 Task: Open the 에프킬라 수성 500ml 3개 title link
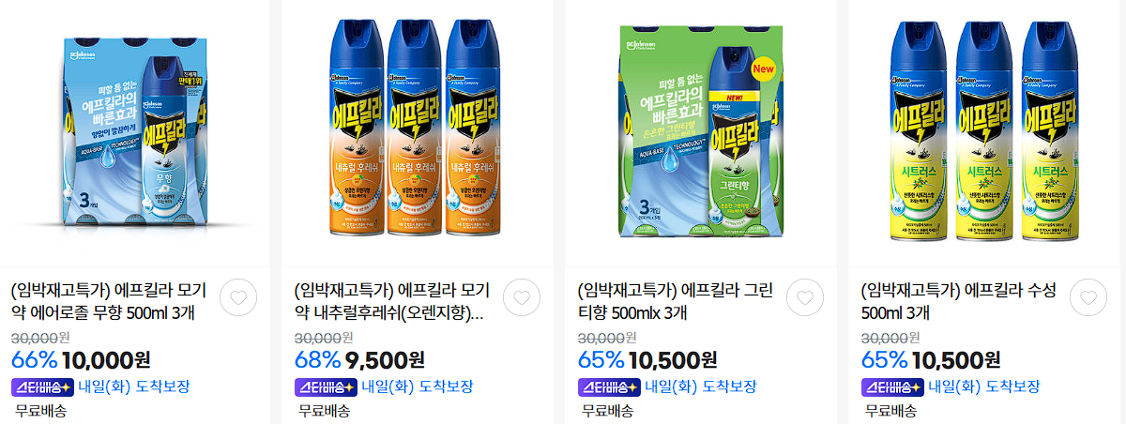tap(959, 301)
